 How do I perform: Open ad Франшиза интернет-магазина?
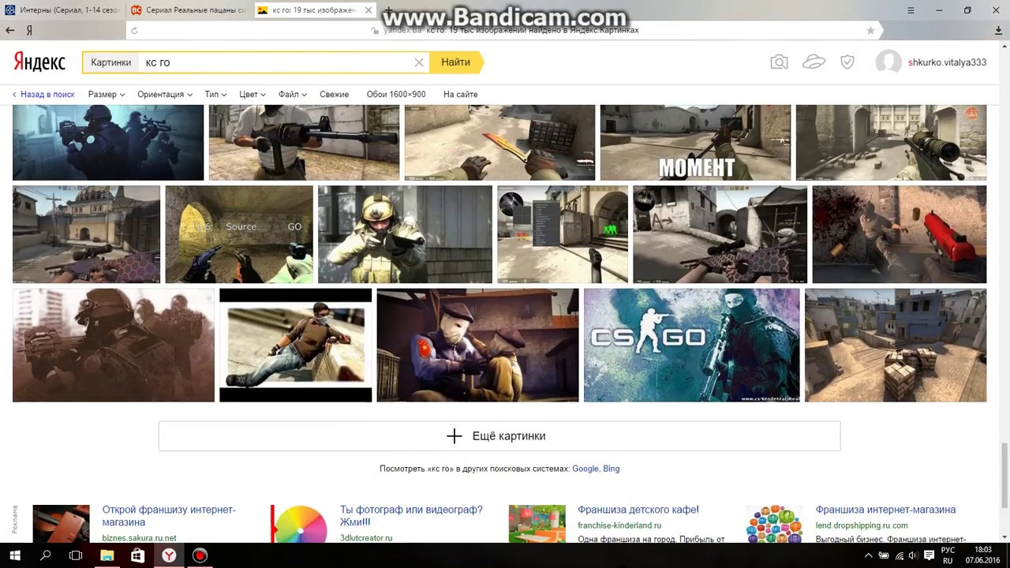(x=885, y=510)
